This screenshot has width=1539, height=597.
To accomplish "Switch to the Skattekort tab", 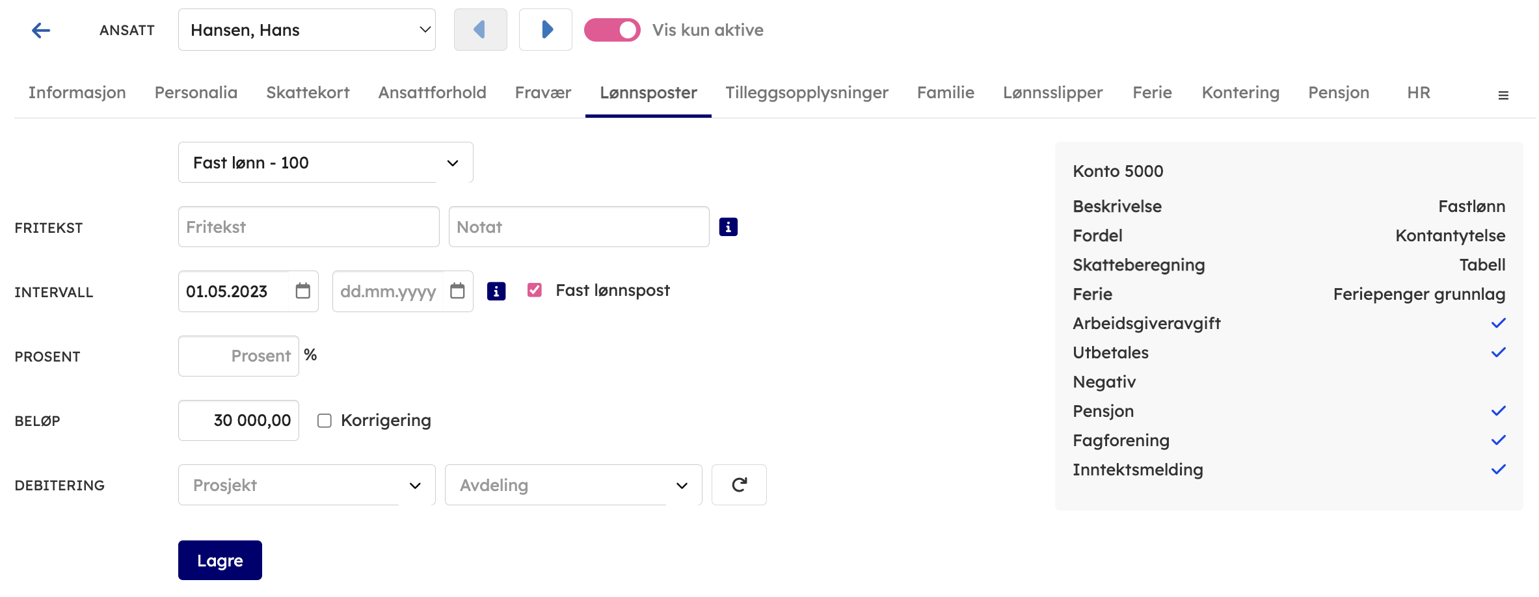I will [308, 93].
